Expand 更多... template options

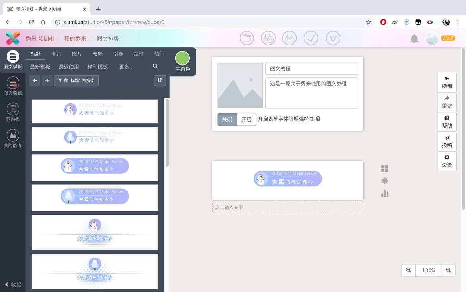(126, 67)
